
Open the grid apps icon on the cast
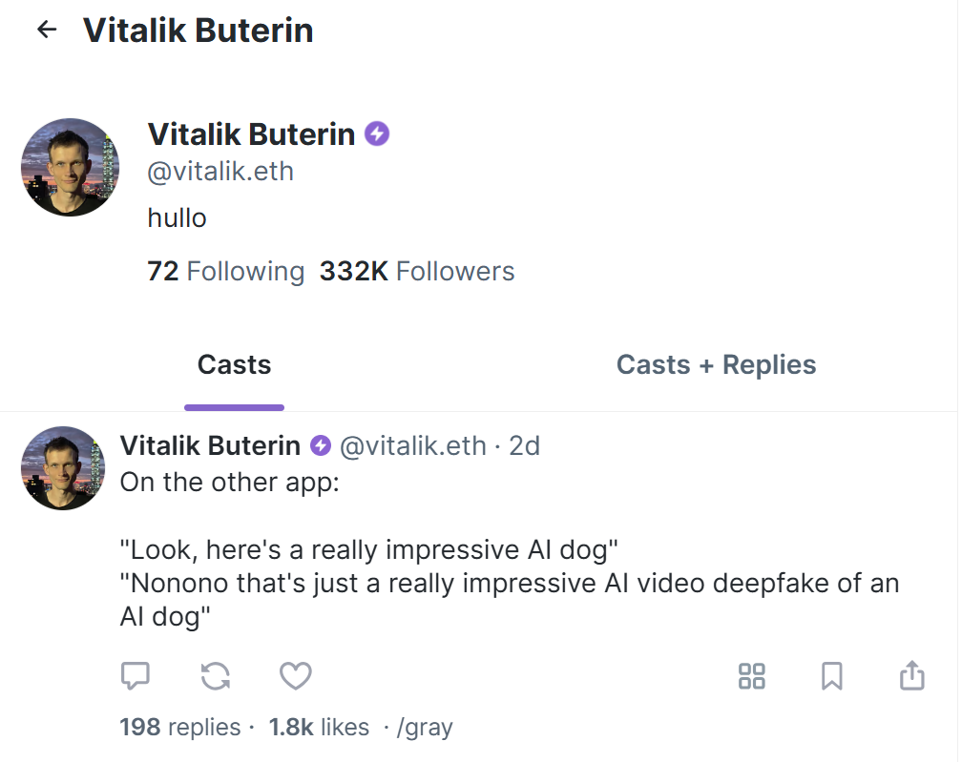(752, 676)
